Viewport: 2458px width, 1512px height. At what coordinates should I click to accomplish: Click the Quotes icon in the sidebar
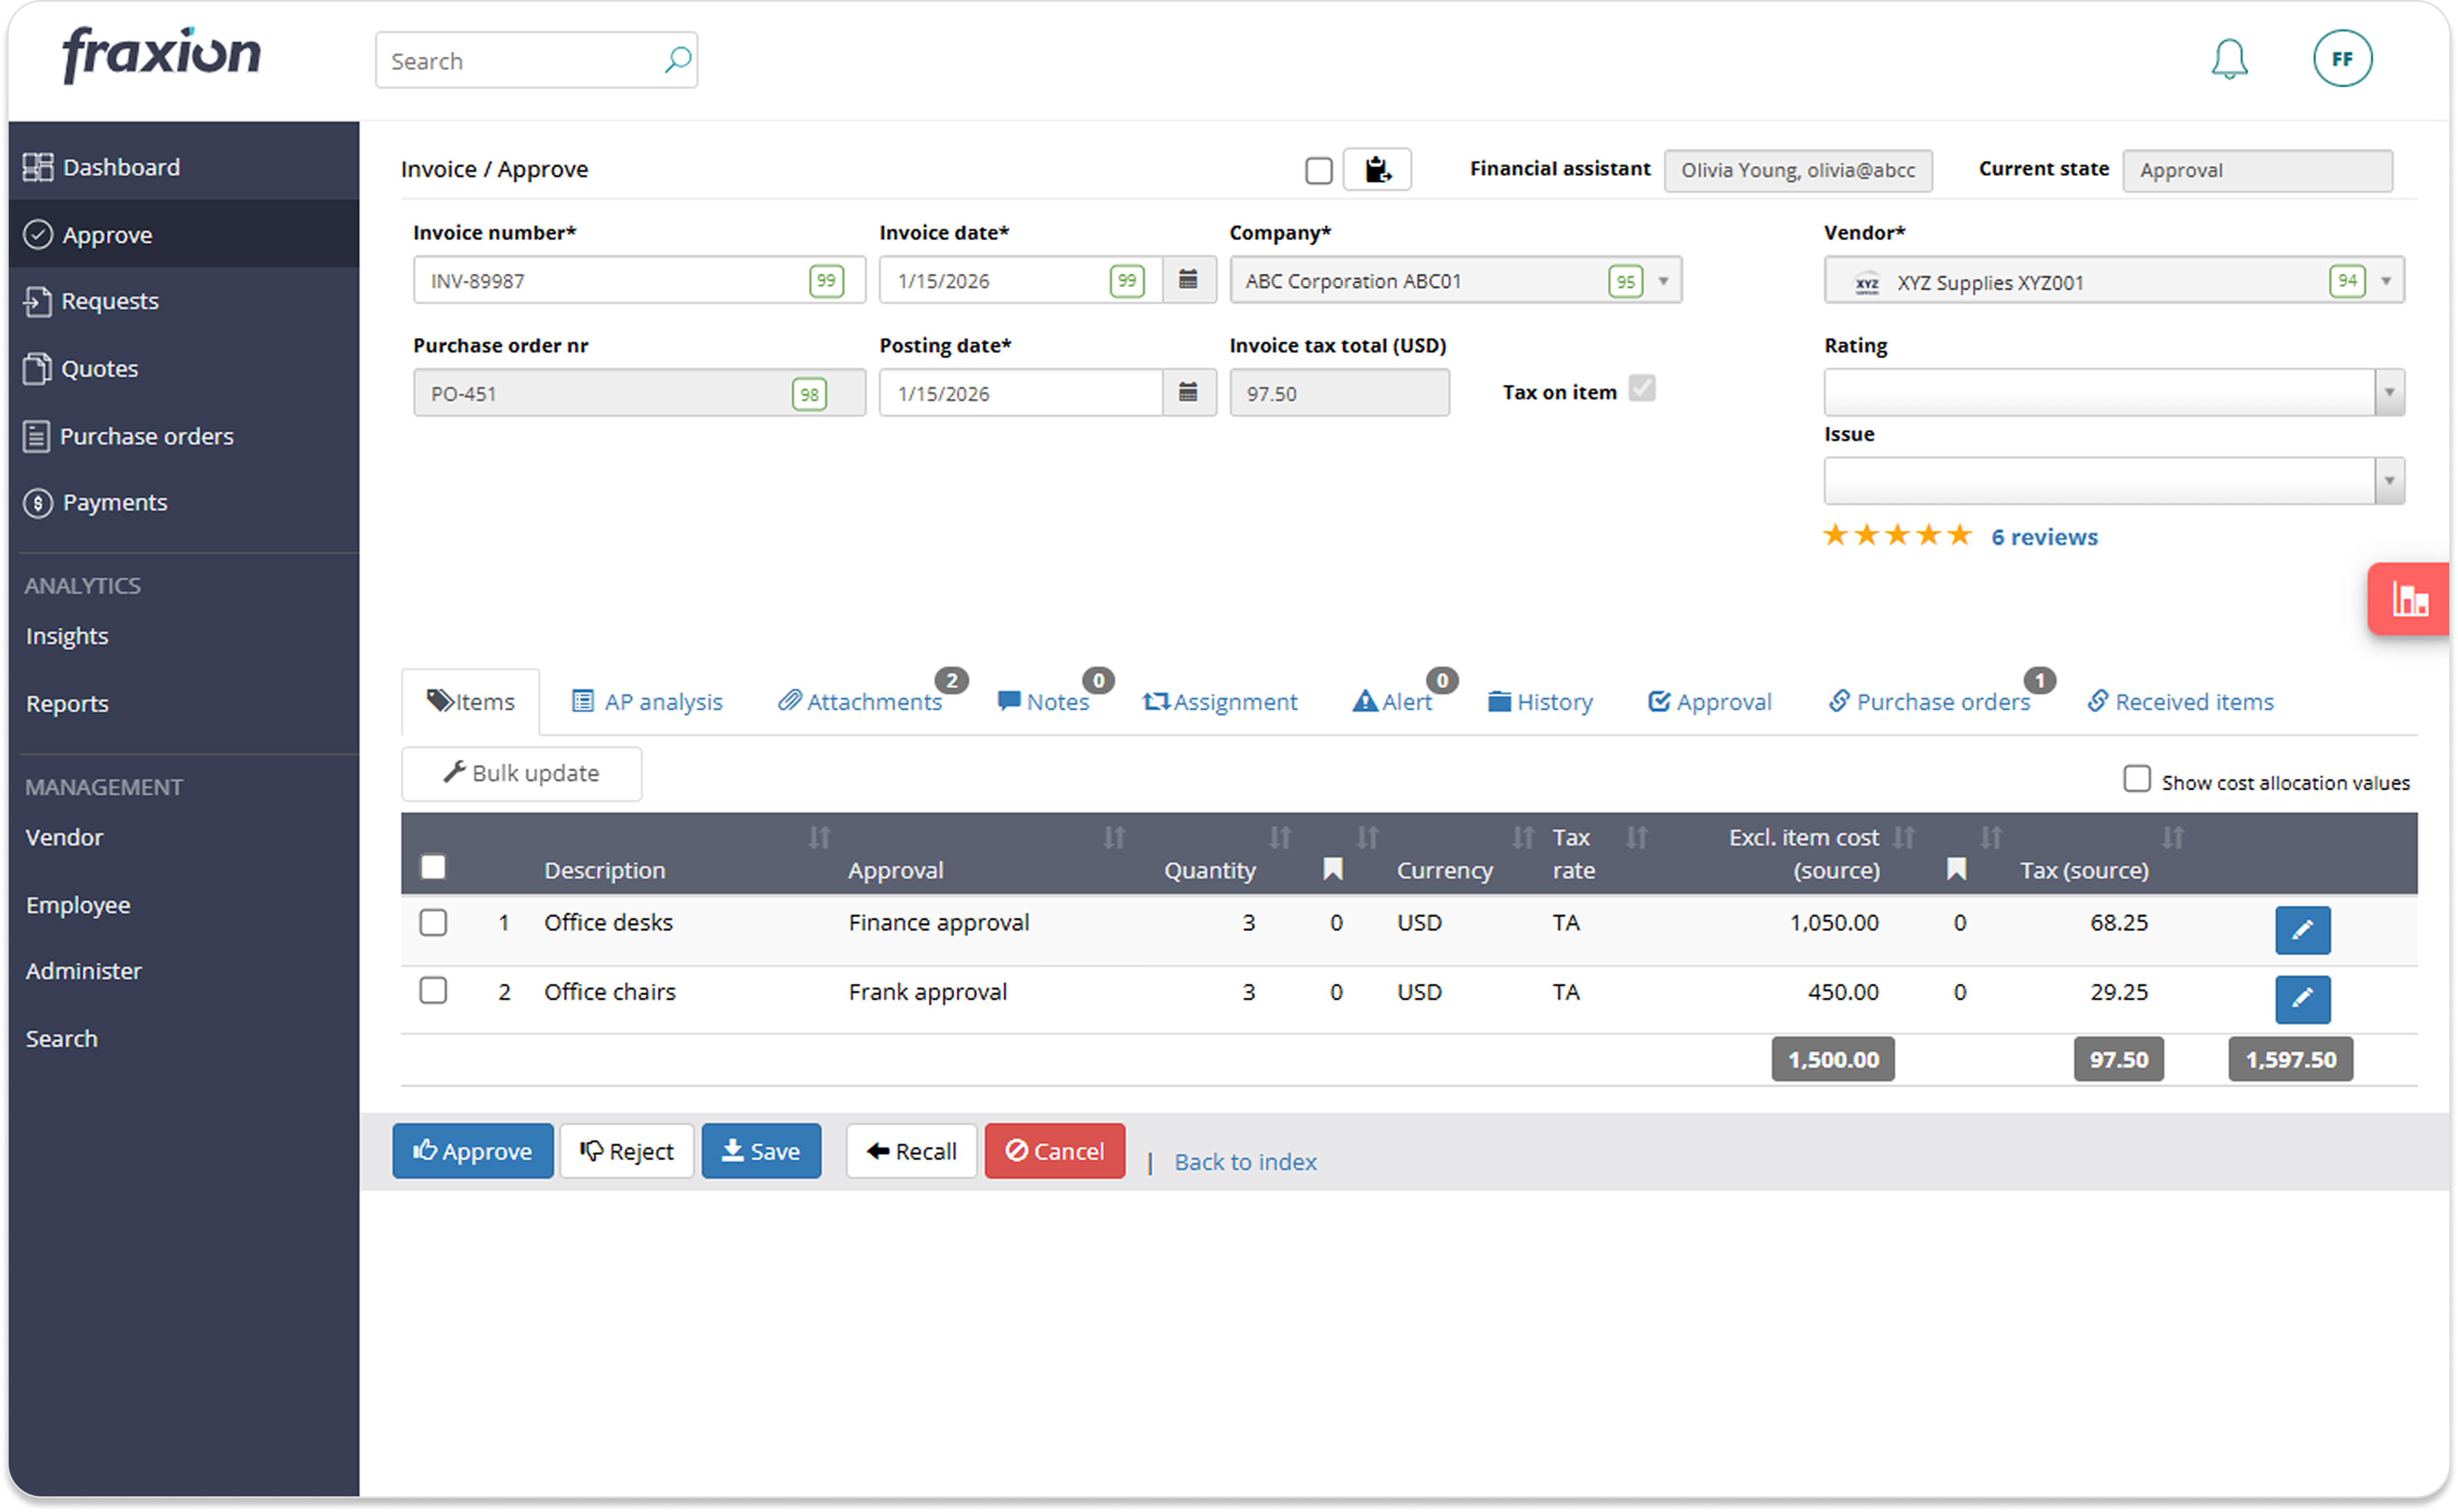(x=38, y=368)
